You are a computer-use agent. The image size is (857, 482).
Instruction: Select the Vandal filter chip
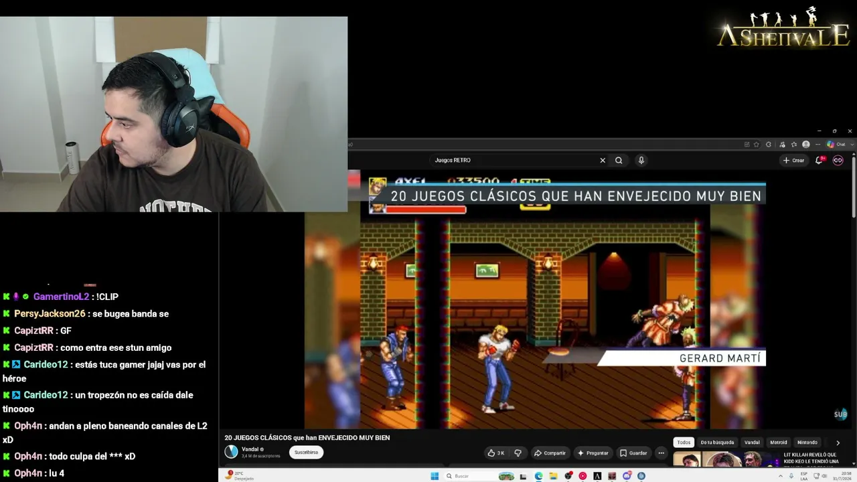752,443
